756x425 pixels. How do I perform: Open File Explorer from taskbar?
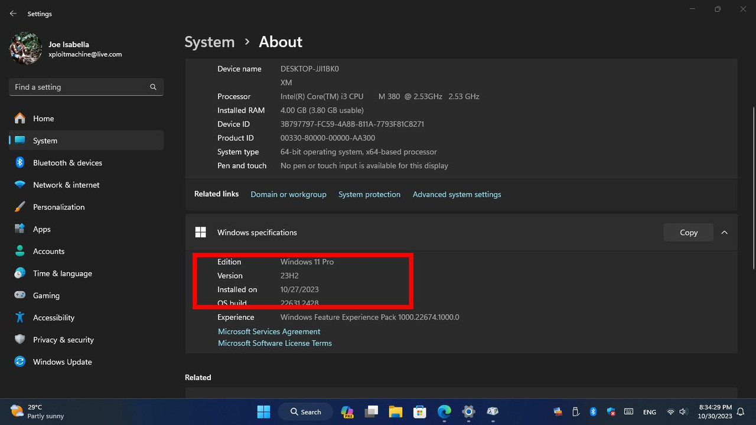396,411
